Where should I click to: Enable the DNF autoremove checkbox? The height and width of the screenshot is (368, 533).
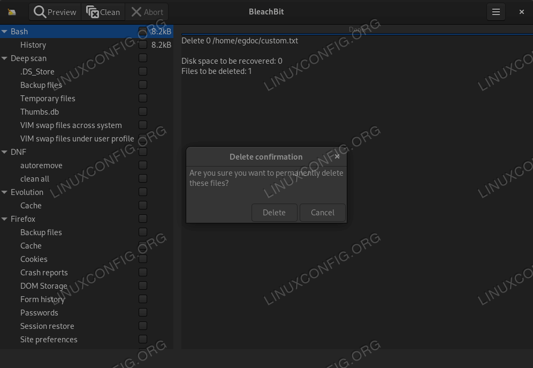143,166
